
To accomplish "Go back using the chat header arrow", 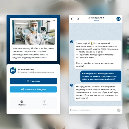I will [72, 19].
